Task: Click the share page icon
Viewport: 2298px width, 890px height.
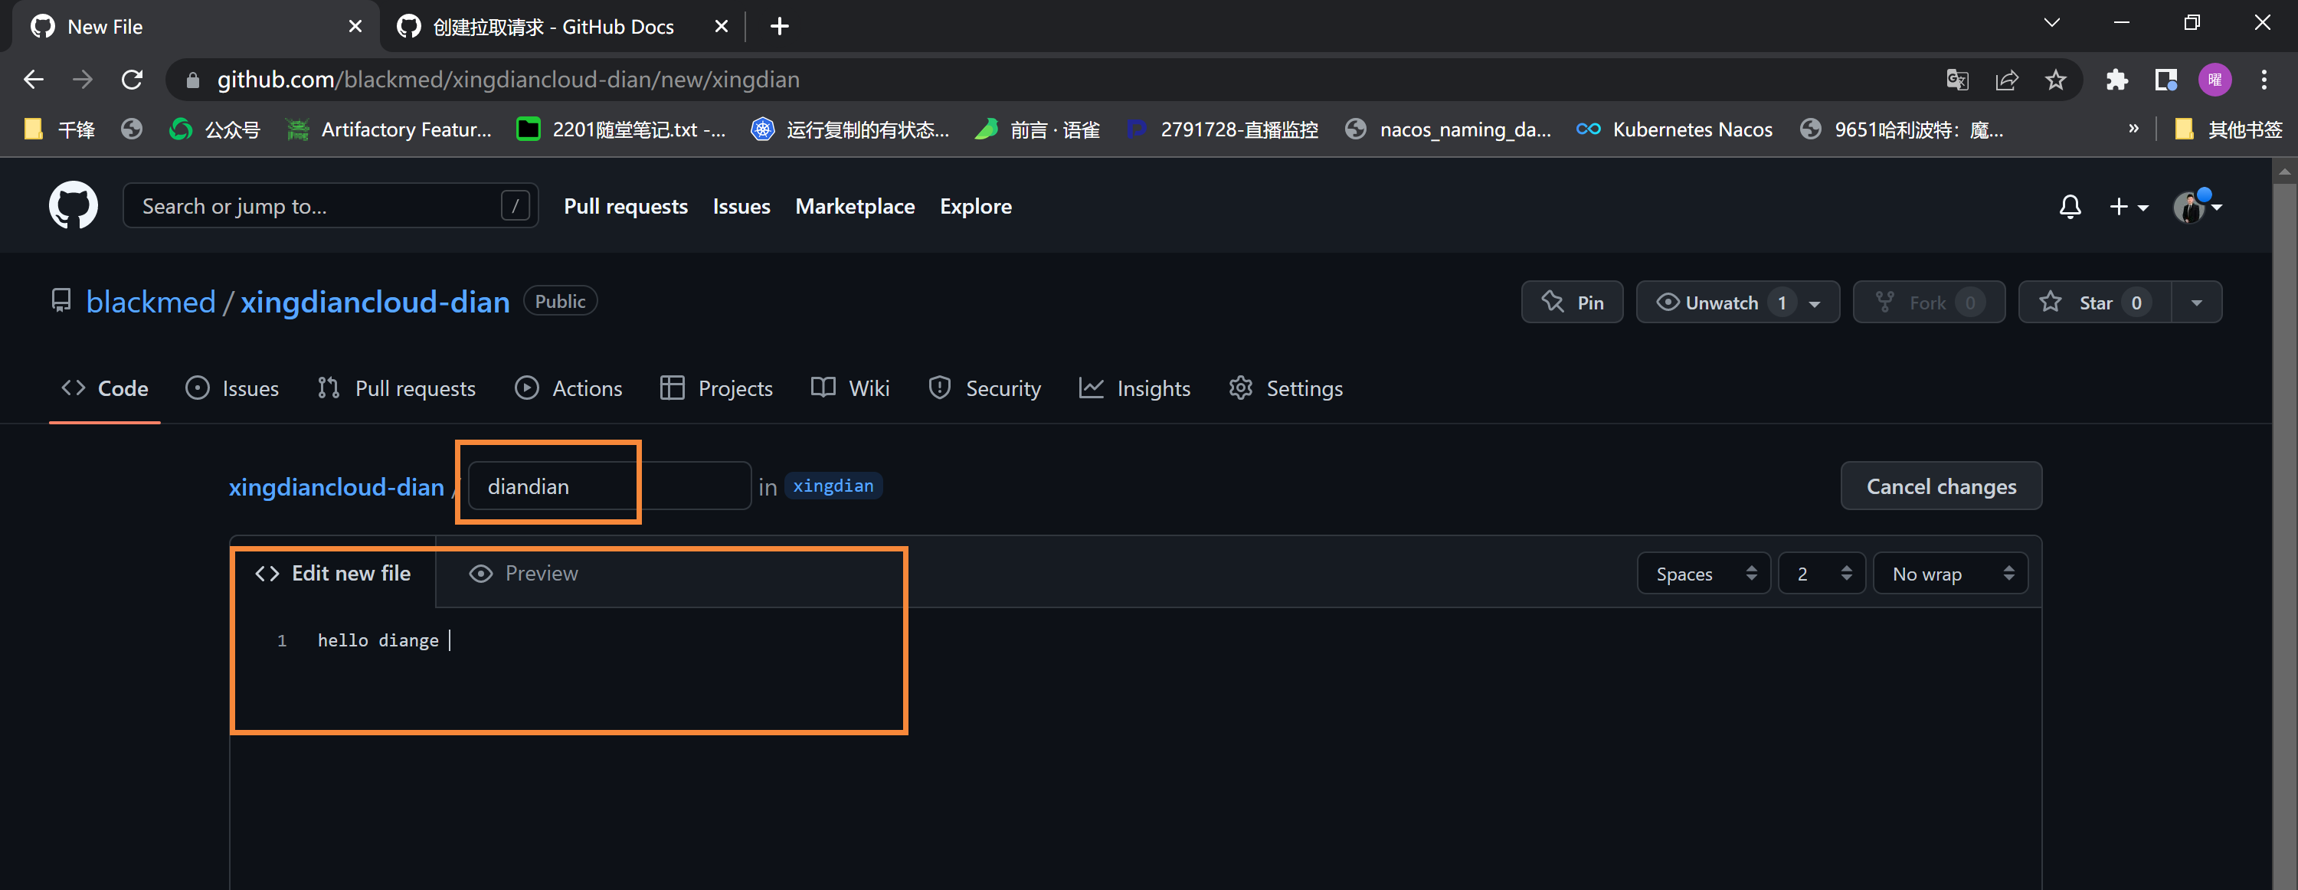Action: pyautogui.click(x=2006, y=80)
